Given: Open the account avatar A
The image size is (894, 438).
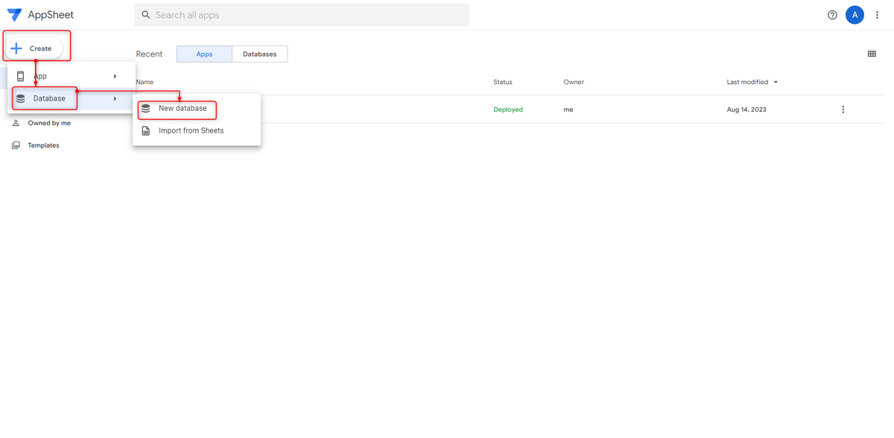Looking at the screenshot, I should pyautogui.click(x=855, y=15).
